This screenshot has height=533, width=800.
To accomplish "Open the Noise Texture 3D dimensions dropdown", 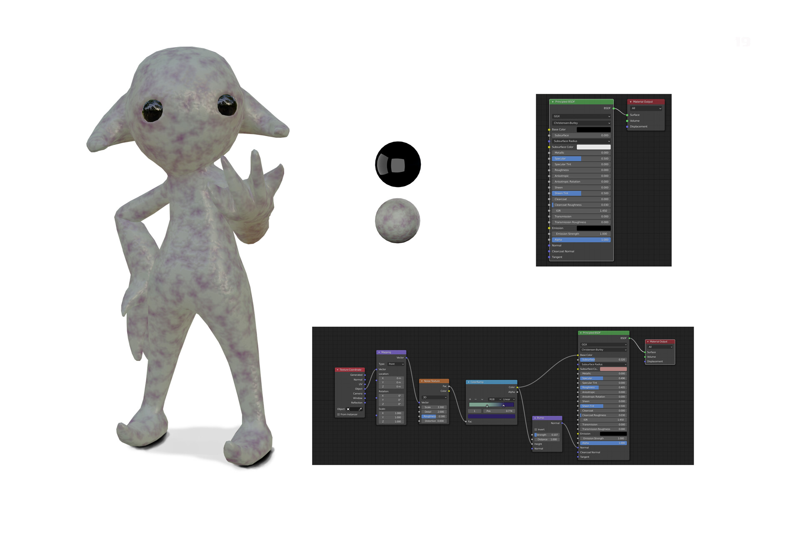I will [434, 397].
